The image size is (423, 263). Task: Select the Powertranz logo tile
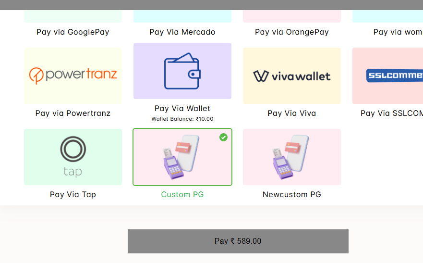(73, 75)
